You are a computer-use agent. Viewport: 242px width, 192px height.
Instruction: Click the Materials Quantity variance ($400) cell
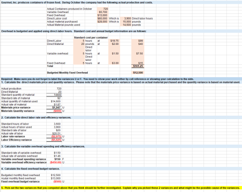[54, 111]
